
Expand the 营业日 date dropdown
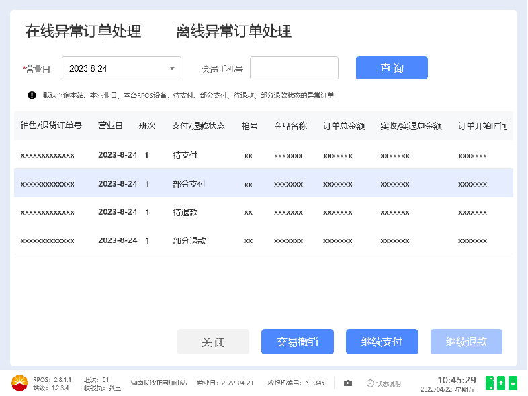coord(172,68)
